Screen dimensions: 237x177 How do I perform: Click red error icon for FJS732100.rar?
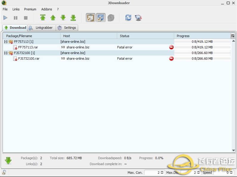point(171,59)
